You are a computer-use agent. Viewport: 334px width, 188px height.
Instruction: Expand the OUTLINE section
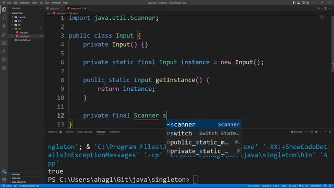coord(27,174)
